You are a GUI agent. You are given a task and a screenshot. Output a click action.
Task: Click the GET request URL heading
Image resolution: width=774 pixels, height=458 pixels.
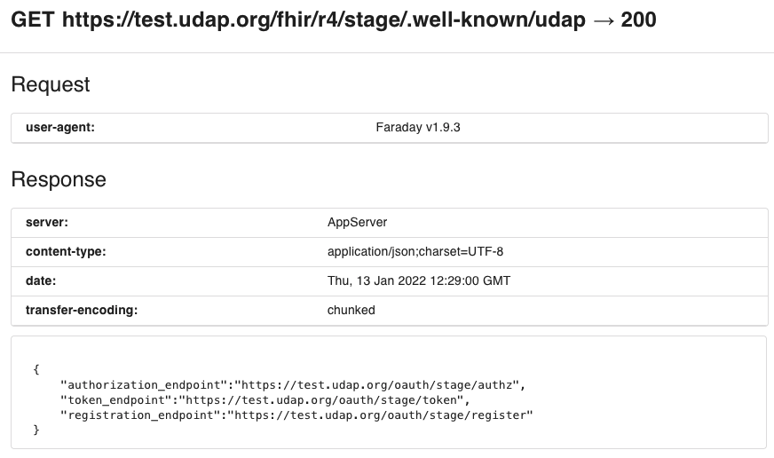point(333,20)
